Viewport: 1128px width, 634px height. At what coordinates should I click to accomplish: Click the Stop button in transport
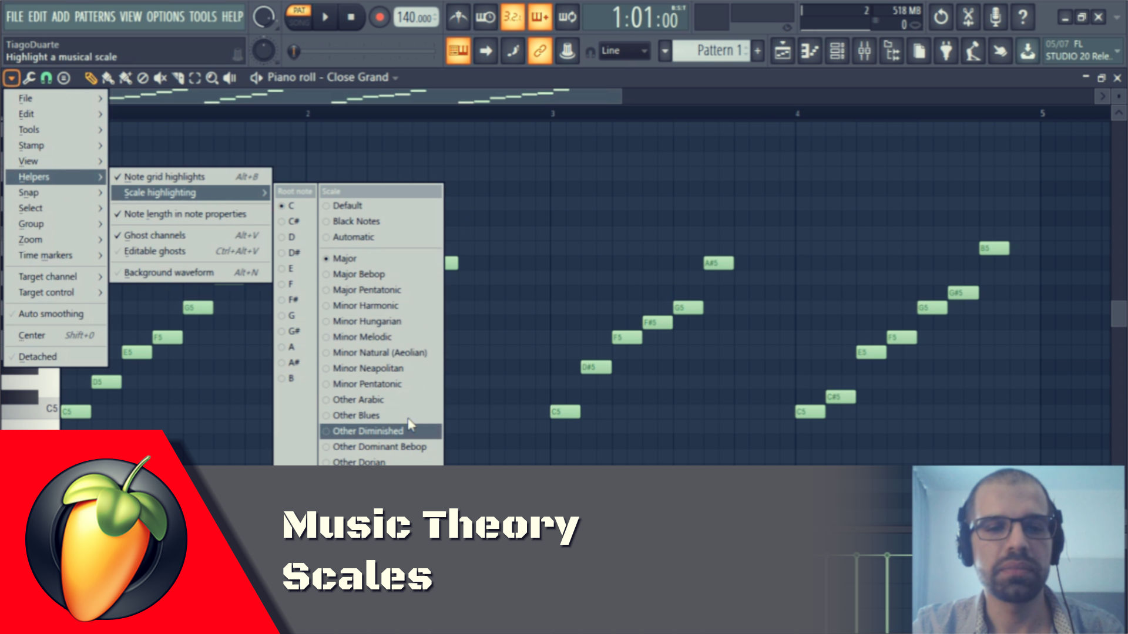tap(351, 18)
